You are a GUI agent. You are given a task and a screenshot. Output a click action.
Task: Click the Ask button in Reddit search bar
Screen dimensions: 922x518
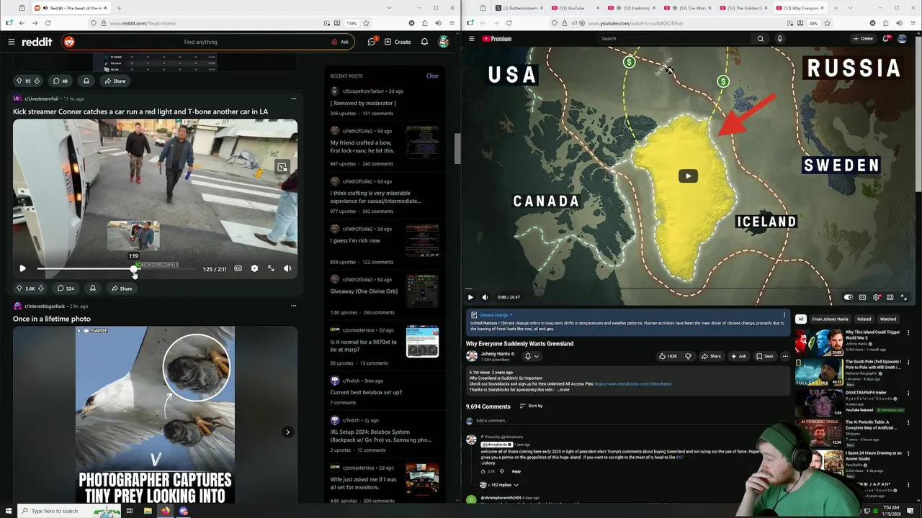pyautogui.click(x=340, y=42)
